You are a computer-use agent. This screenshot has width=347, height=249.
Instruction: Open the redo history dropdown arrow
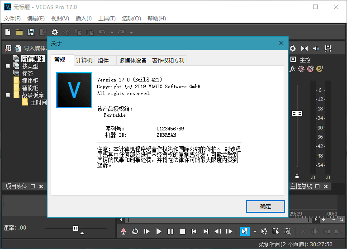pyautogui.click(x=132, y=33)
